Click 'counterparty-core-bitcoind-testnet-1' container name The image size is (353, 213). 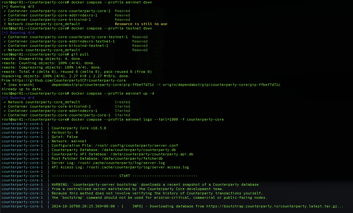coord(69,46)
